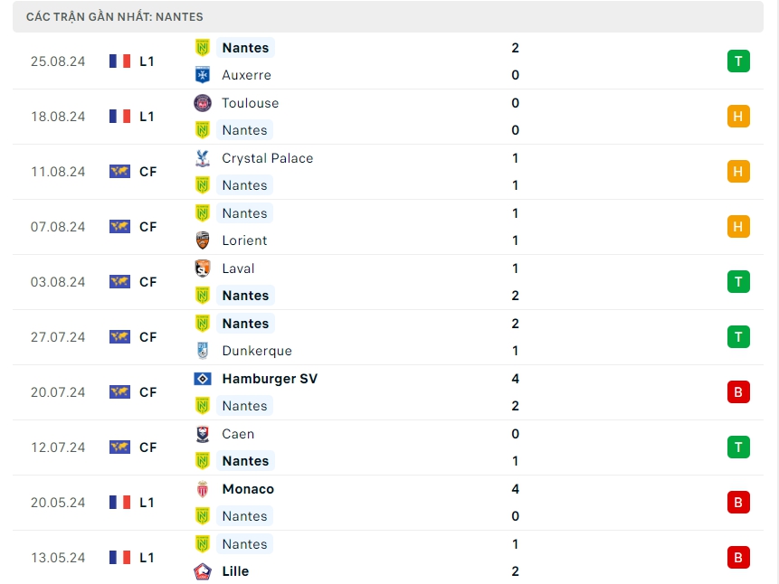779x584 pixels.
Task: Click the Hamburger SV club crest
Action: 203,379
